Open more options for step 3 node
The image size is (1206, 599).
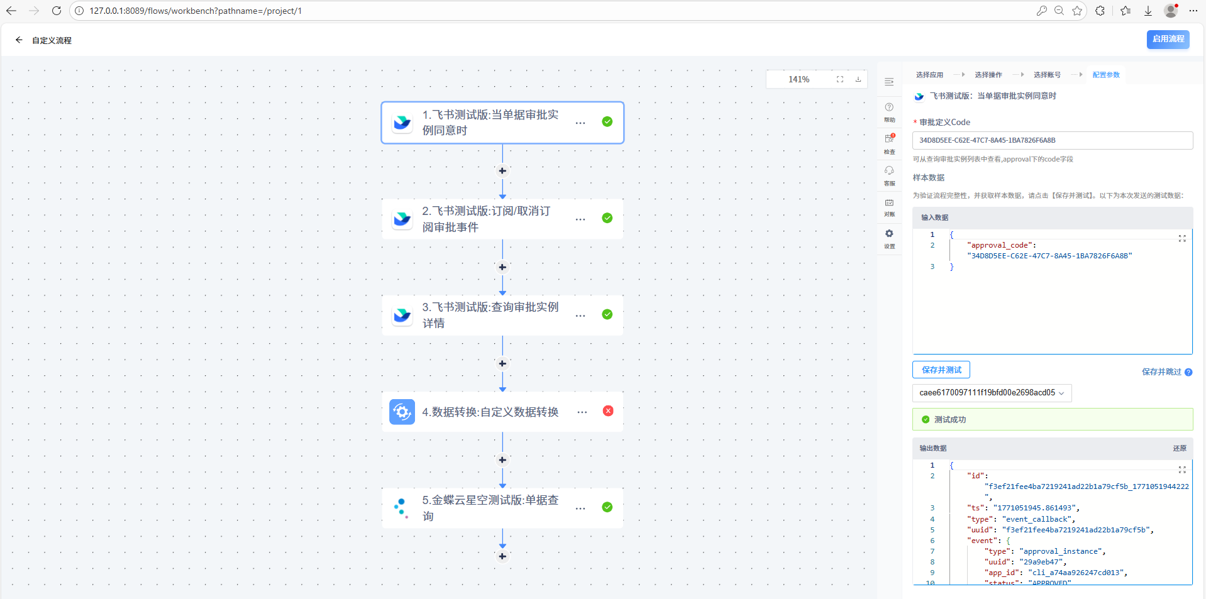tap(580, 316)
